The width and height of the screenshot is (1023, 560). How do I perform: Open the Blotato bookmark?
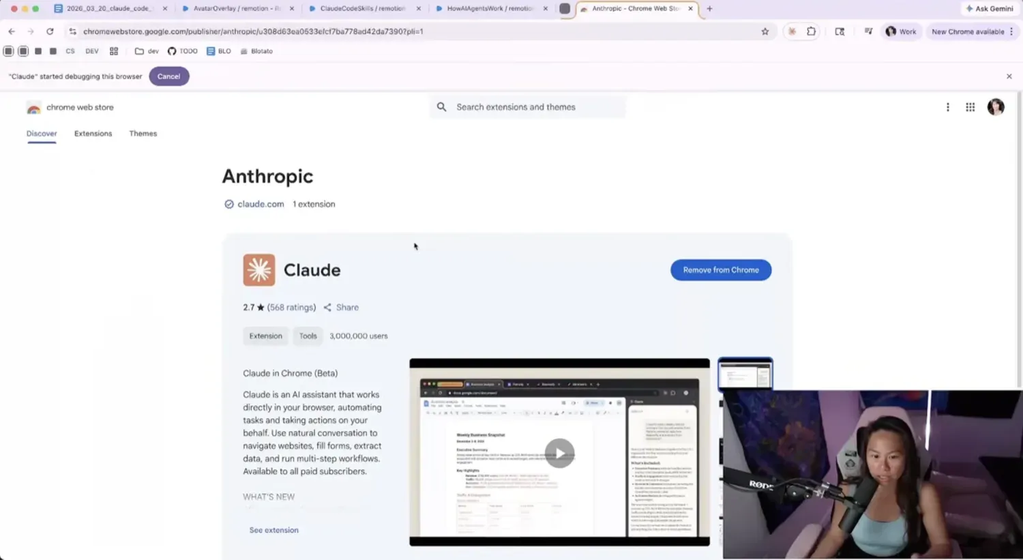coord(256,51)
